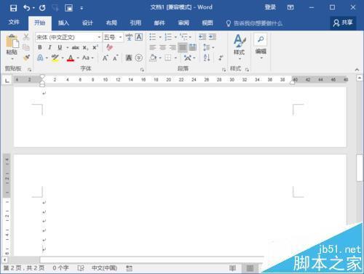Screen dimensions: 364x274
Task: Center text alignment
Action: (162, 47)
